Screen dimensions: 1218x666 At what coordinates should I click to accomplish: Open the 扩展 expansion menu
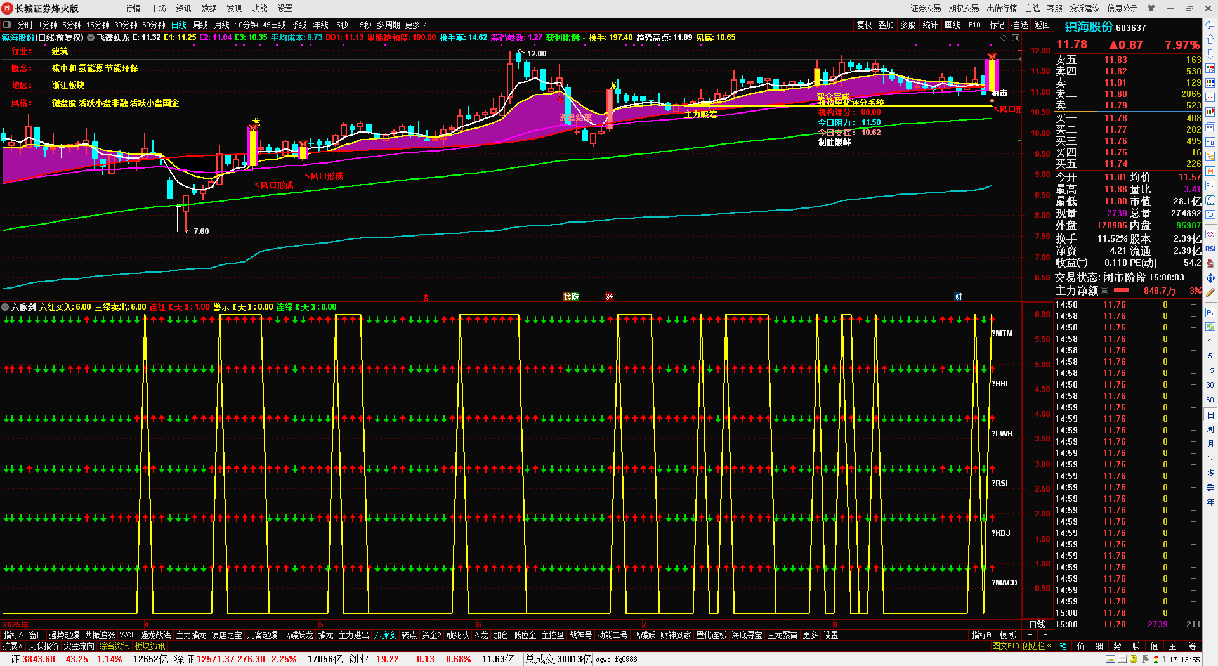coord(12,646)
